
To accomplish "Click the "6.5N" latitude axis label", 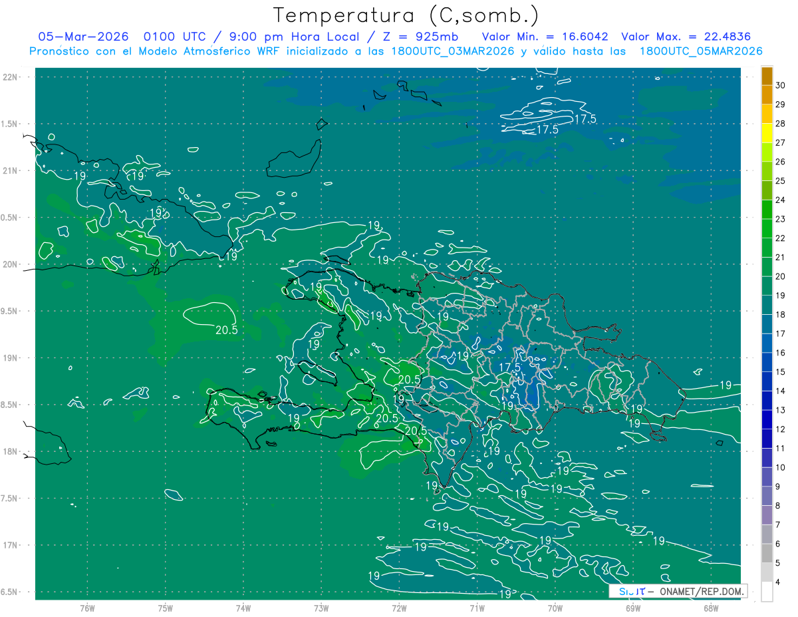I will click(x=9, y=592).
